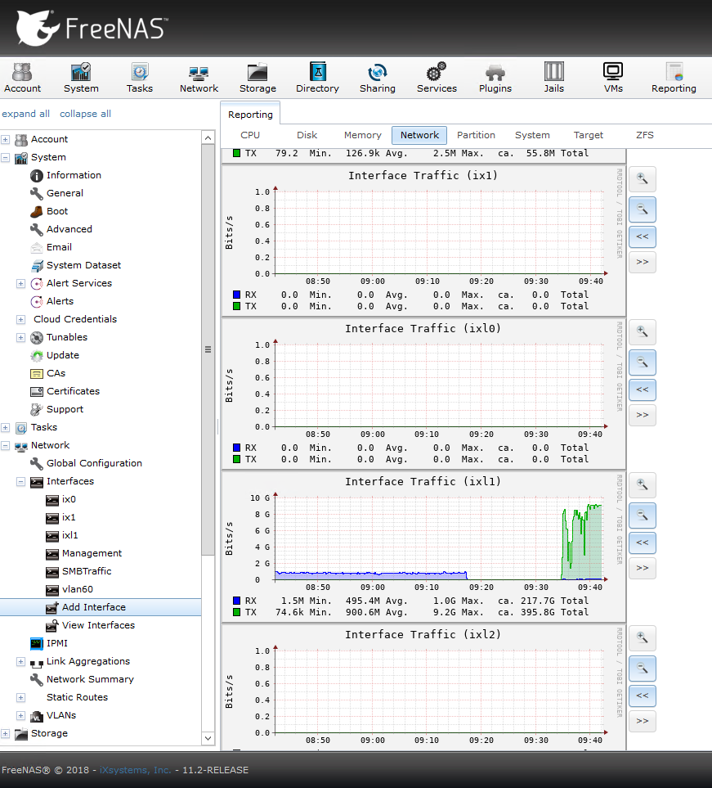Shift ixl1 graph back with << button
The width and height of the screenshot is (712, 788).
(643, 543)
